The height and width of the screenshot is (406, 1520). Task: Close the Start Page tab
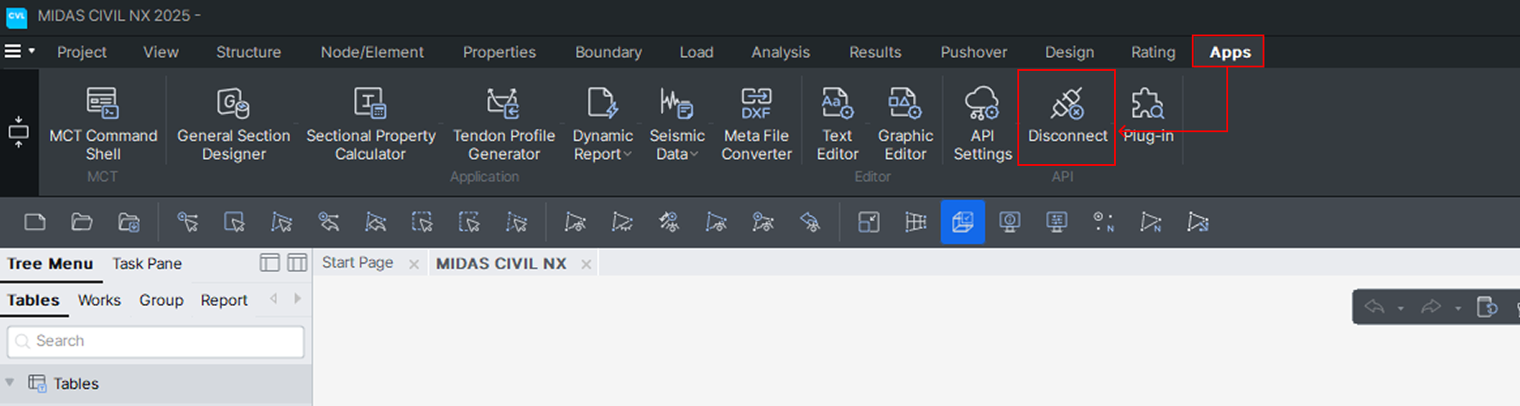point(414,264)
